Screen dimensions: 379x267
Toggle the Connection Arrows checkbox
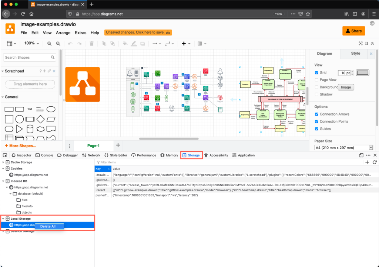pos(316,114)
